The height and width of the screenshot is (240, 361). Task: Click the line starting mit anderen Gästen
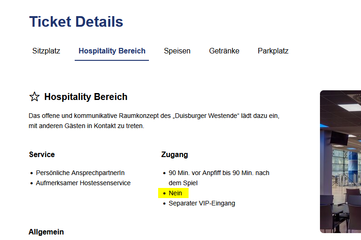pos(86,125)
